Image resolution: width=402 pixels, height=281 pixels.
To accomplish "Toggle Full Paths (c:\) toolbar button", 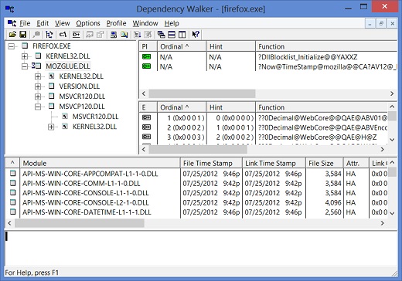I will tap(63, 34).
